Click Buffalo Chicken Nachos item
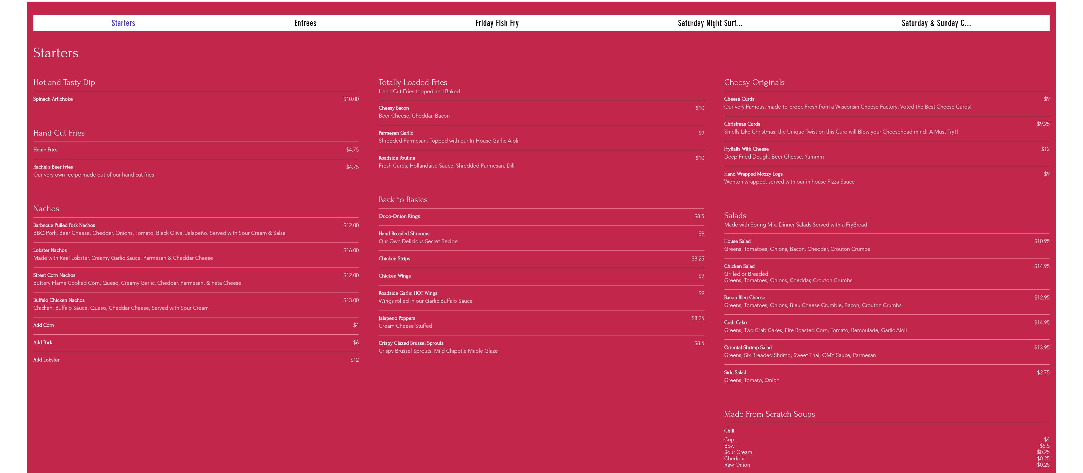This screenshot has width=1083, height=473. click(x=59, y=300)
